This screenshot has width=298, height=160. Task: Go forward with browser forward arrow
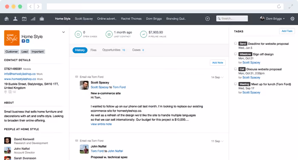pos(38,7)
